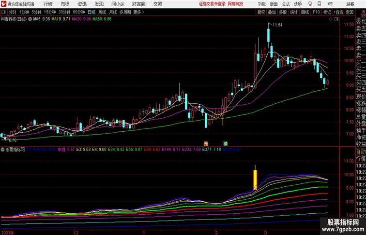
Task: Open the 版面 menu
Action: pyautogui.click(x=274, y=4)
